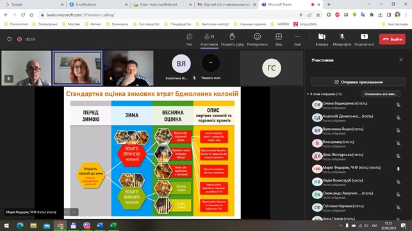Image resolution: width=412 pixels, height=231 pixels.
Task: Leave the call with Выйти button
Action: point(392,39)
